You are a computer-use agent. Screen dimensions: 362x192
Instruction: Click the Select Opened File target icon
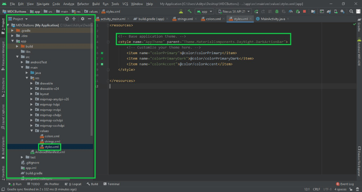(x=67, y=19)
